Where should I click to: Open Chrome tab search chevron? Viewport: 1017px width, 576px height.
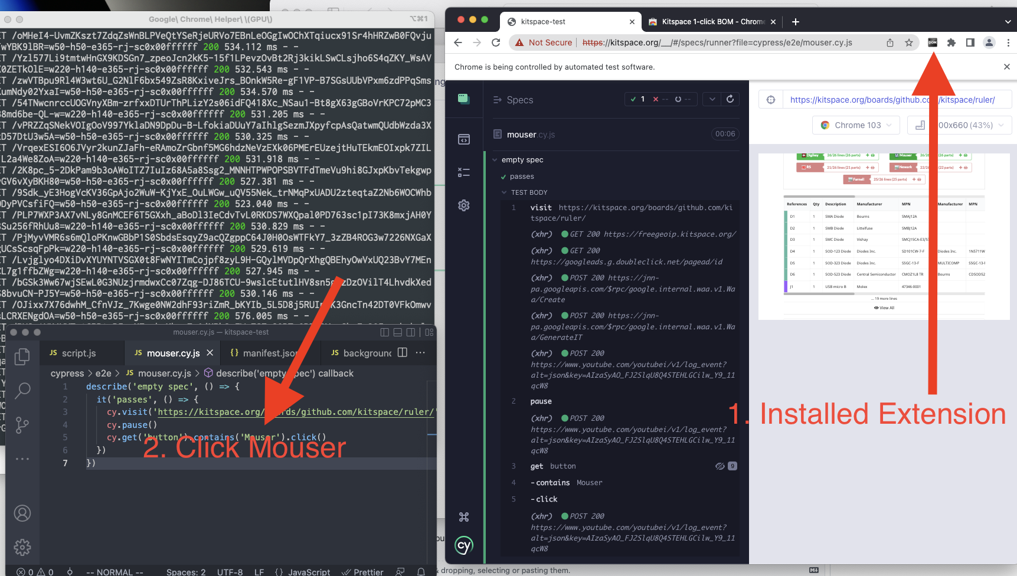click(x=1008, y=22)
